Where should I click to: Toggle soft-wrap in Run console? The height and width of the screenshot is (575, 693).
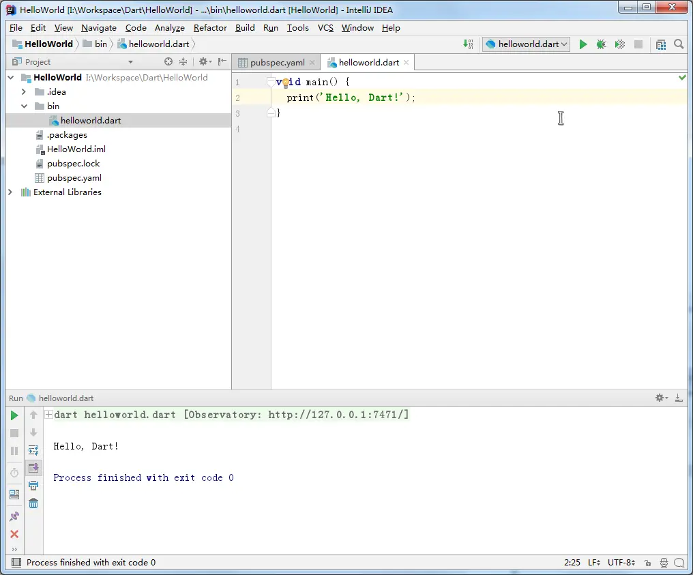pos(33,450)
